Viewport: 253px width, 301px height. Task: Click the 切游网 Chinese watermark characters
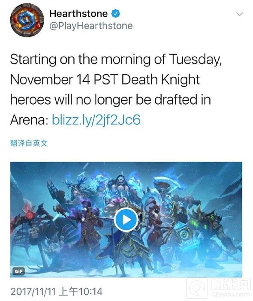tap(231, 284)
